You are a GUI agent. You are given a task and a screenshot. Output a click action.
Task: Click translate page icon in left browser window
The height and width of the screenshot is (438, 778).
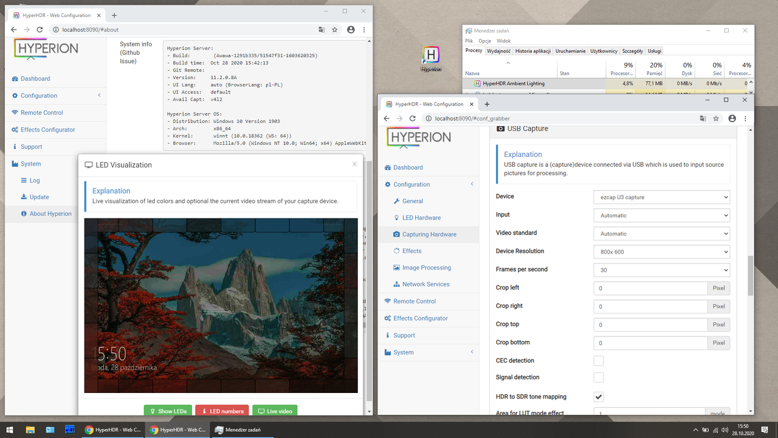(x=322, y=29)
